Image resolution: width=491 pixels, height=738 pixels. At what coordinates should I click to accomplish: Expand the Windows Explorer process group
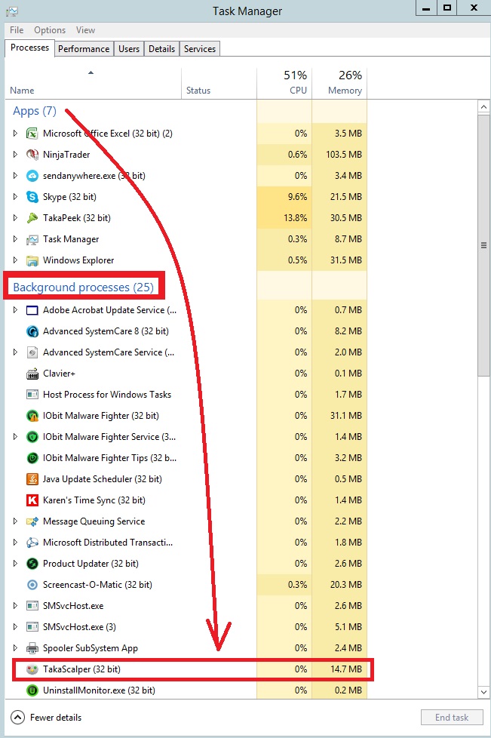pyautogui.click(x=15, y=260)
